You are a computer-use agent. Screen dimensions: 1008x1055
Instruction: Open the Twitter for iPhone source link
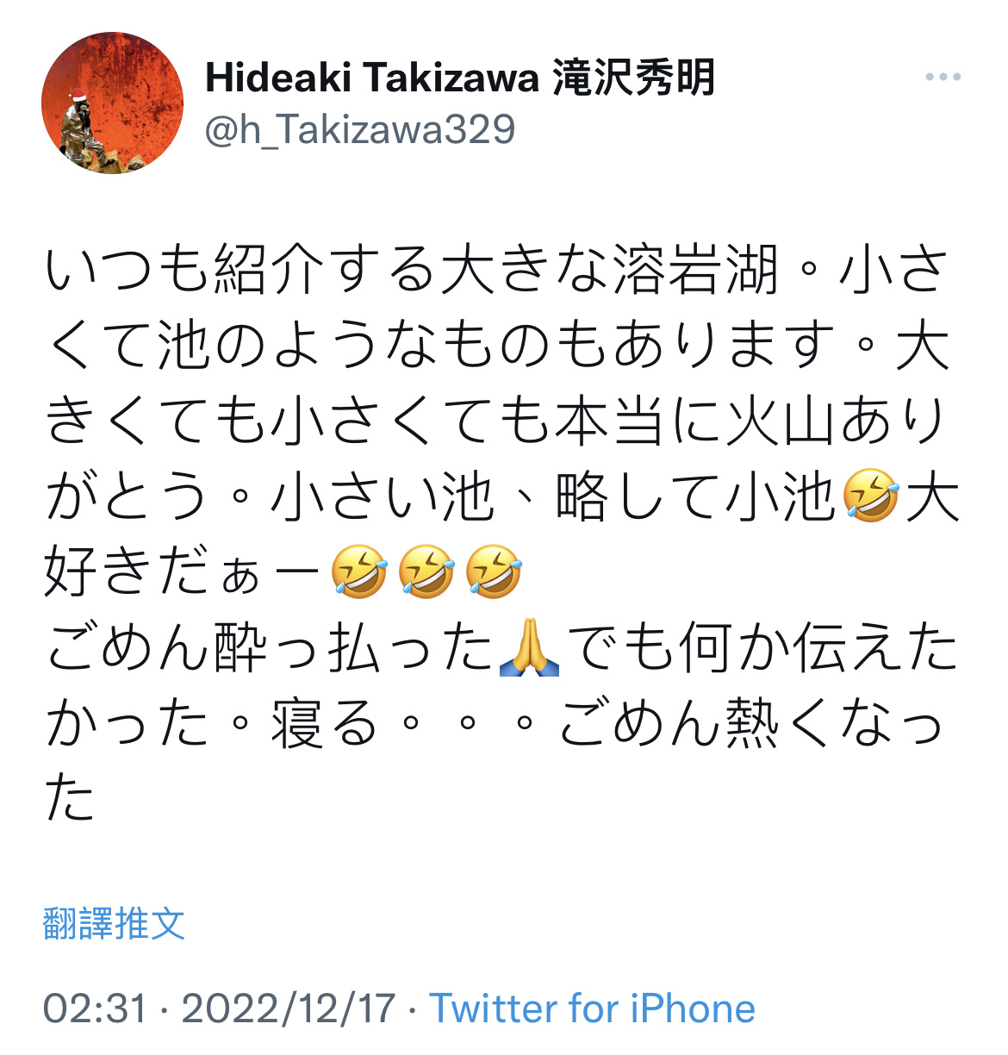[592, 1008]
